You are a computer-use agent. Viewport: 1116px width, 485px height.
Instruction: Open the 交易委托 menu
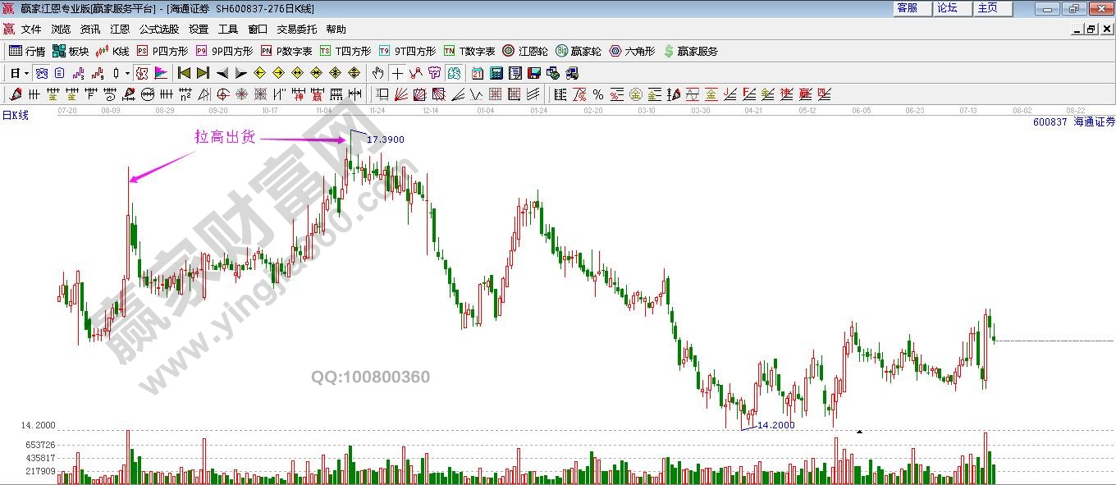(x=296, y=29)
